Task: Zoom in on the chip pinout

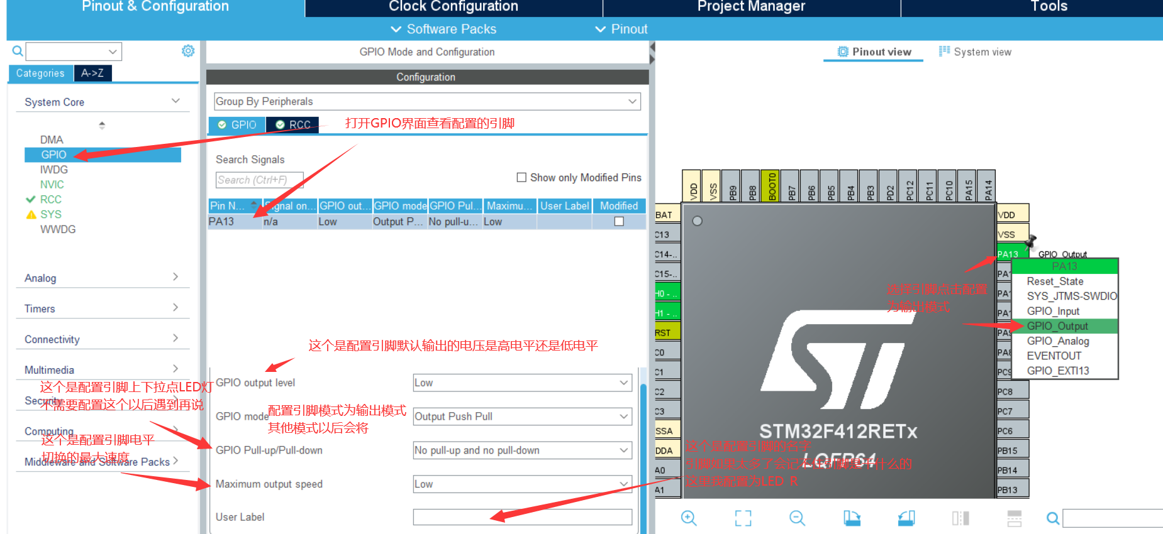Action: 689,518
